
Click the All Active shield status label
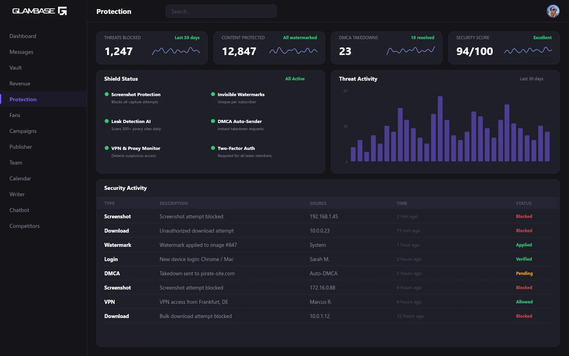[x=295, y=79]
